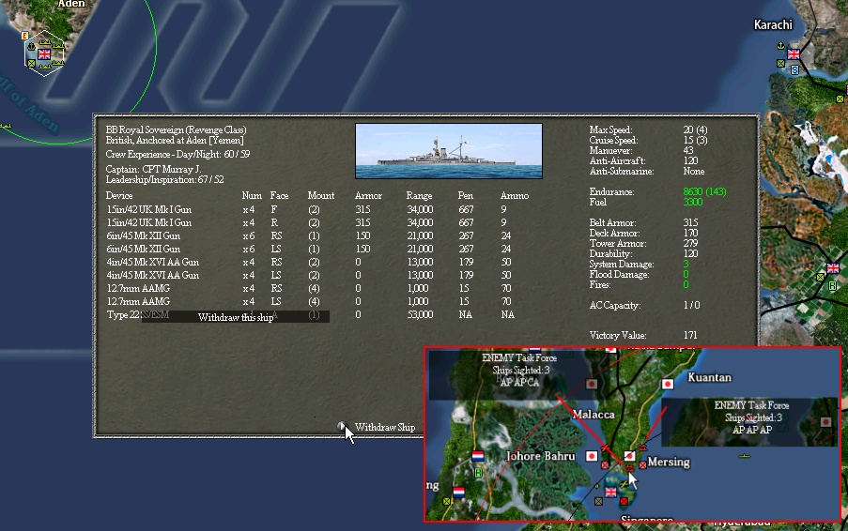
Task: Select the land unit icon beside Karachi flag
Action: coord(780,63)
